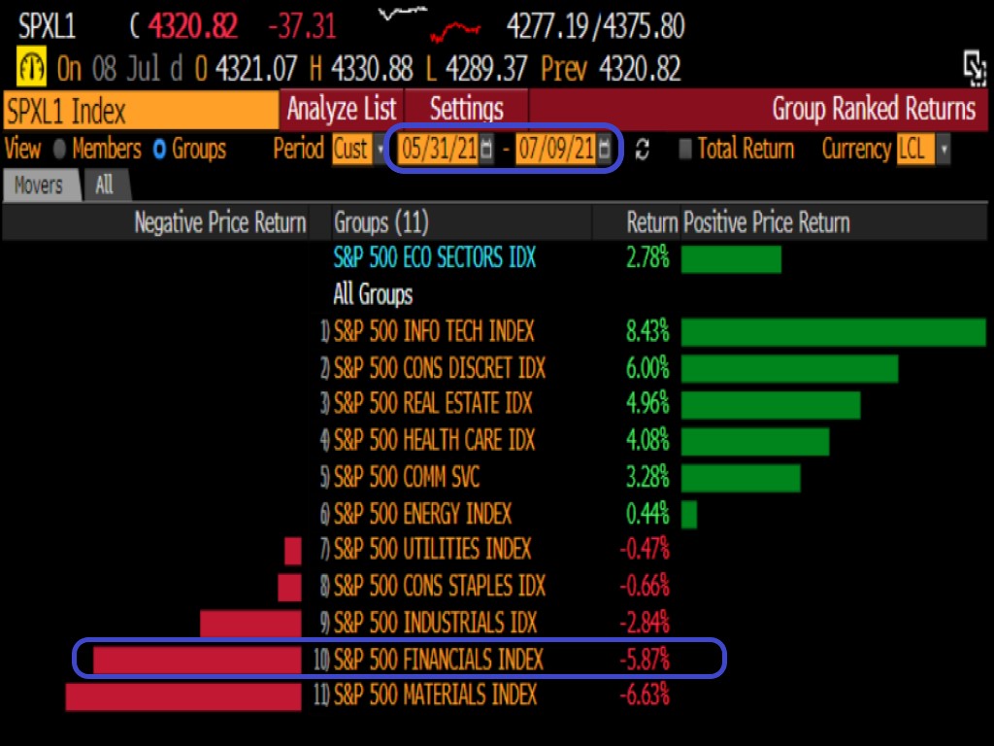Click the -5.87% return value

tap(645, 660)
